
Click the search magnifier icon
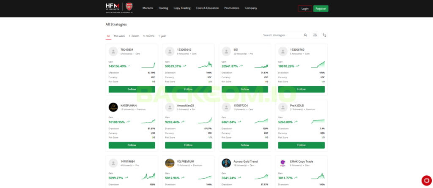click(305, 35)
